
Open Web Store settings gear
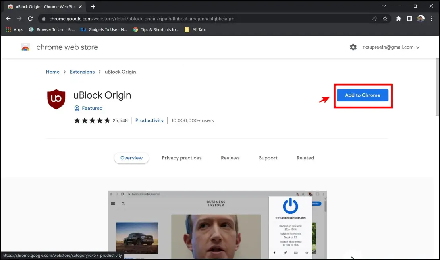[353, 47]
